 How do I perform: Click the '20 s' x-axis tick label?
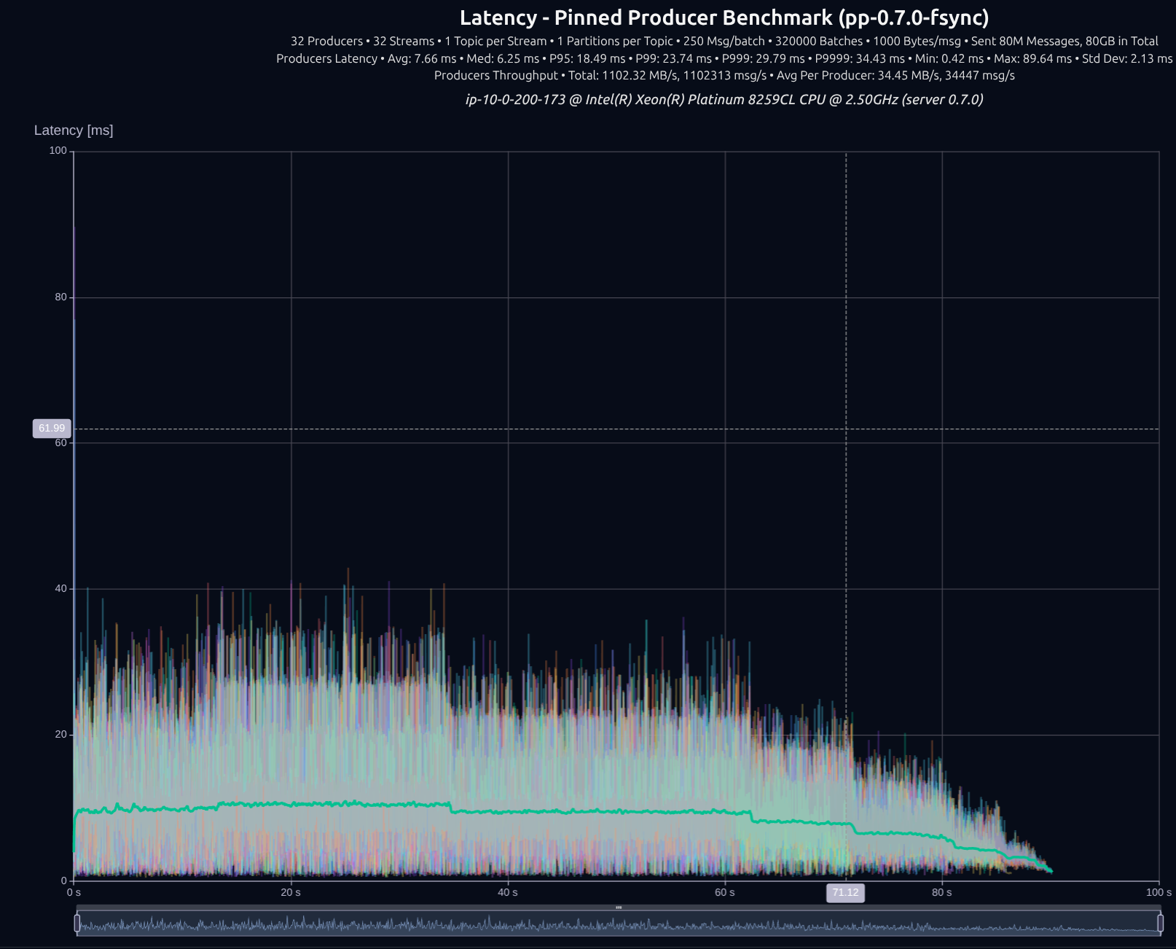(x=291, y=892)
